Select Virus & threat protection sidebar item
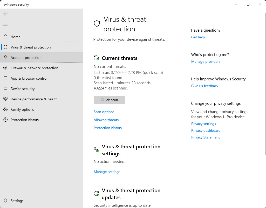The width and height of the screenshot is (266, 208). pyautogui.click(x=42, y=47)
